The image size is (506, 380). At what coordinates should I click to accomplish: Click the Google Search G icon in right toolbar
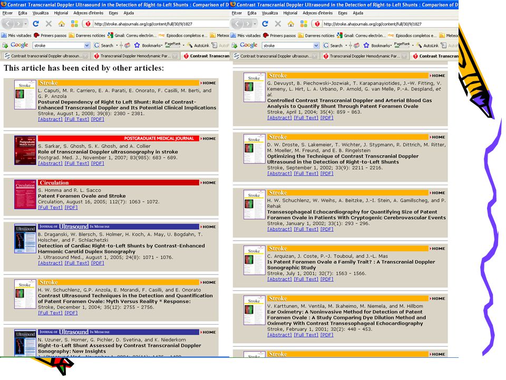(326, 45)
